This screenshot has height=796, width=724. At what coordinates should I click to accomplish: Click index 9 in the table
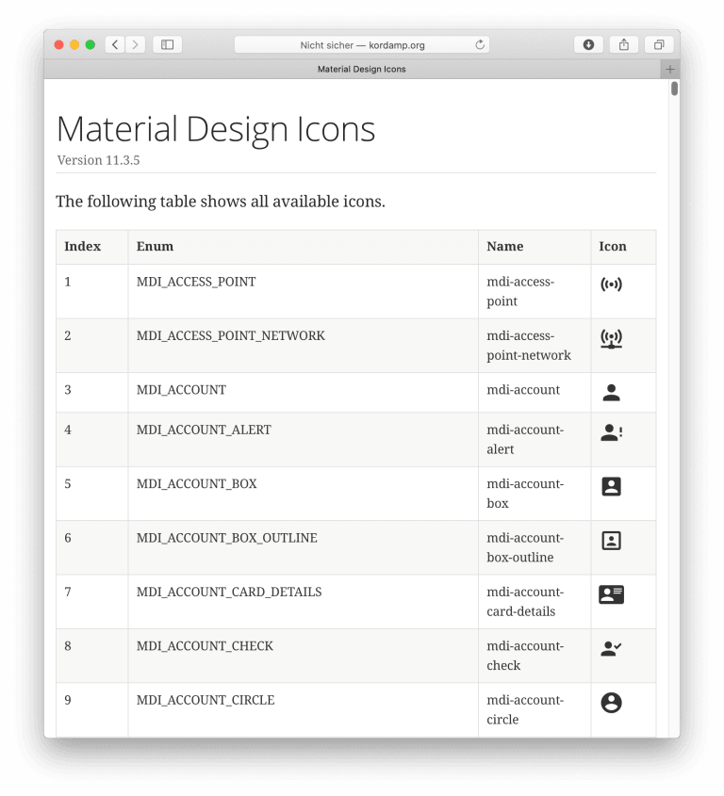68,700
